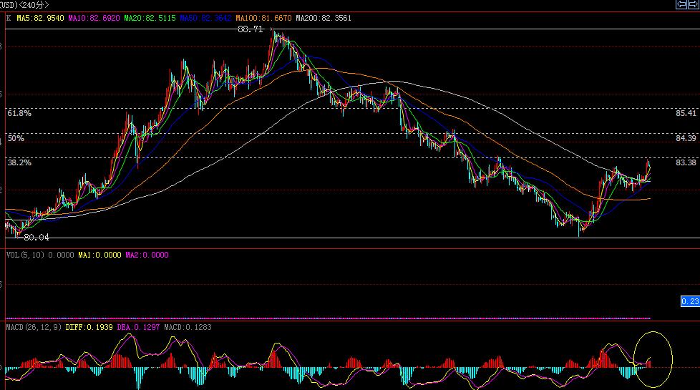Screen dimensions: 700x390
Task: Click the 83.38 price value
Action: click(x=686, y=162)
